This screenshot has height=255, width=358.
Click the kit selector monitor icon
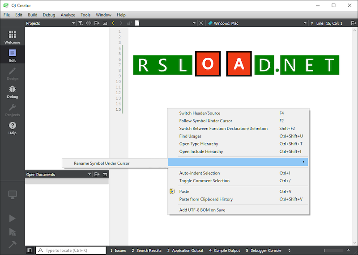tap(13, 195)
